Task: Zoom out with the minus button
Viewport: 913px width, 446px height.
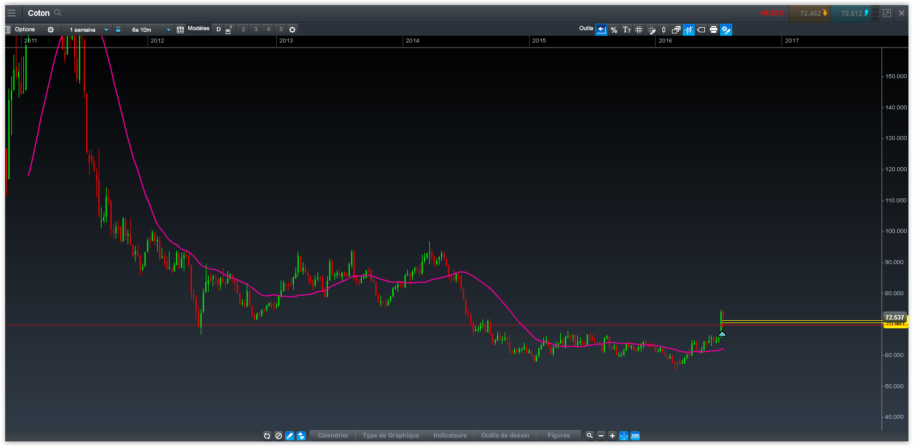Action: pyautogui.click(x=601, y=436)
